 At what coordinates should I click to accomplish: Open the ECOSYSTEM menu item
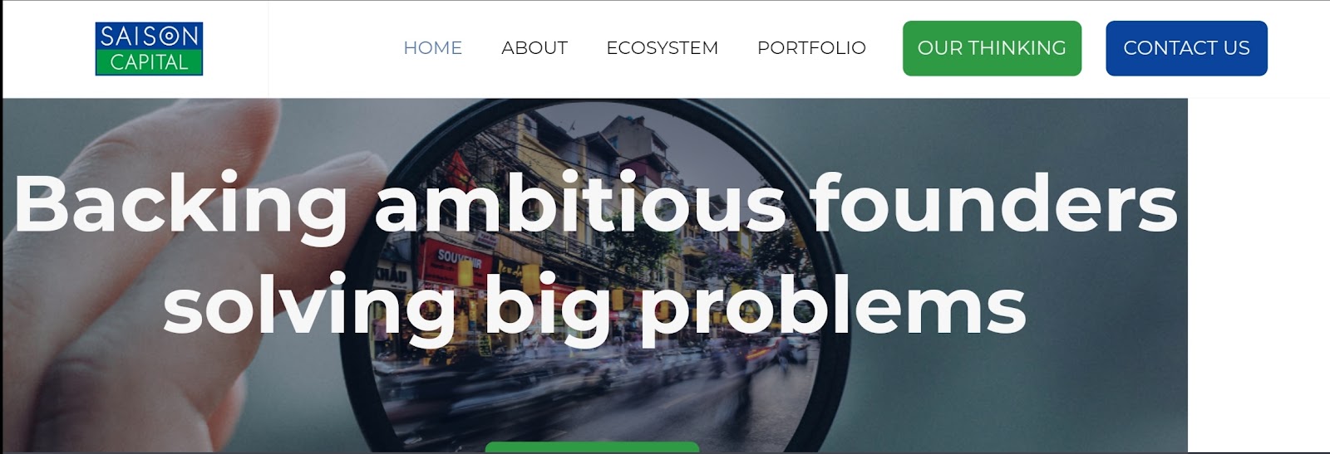point(663,48)
